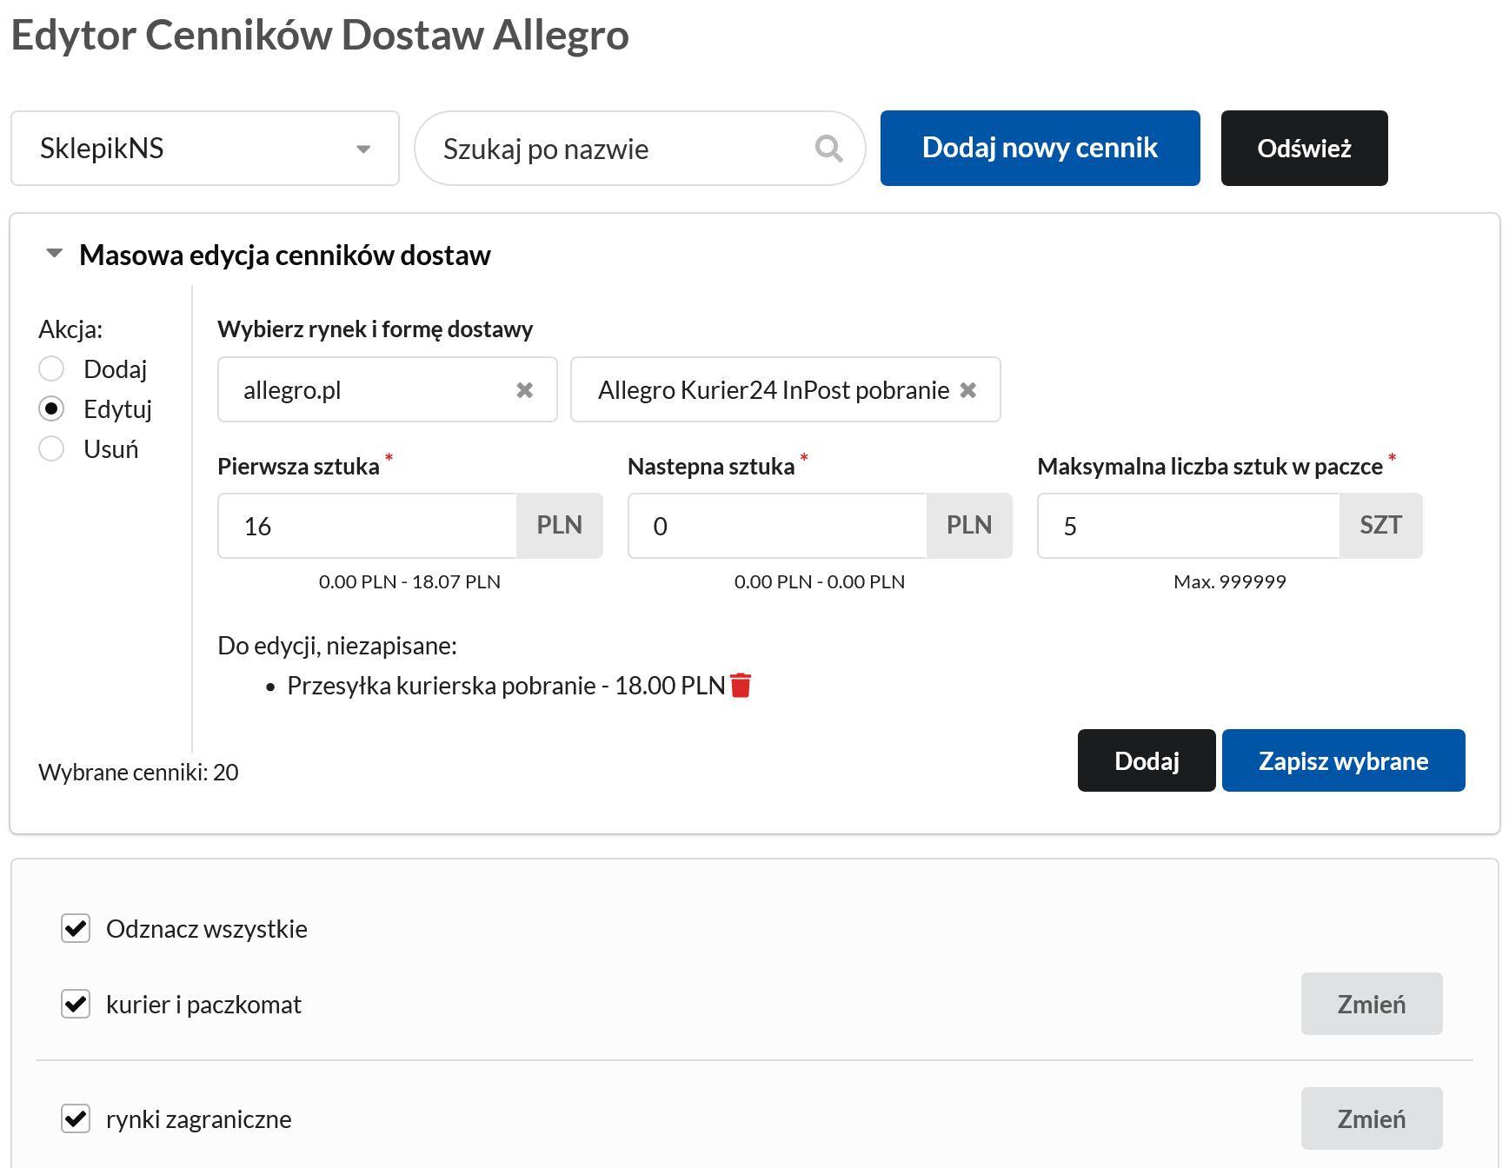Open the SklepikNS account dropdown
The height and width of the screenshot is (1168, 1509).
pos(205,148)
